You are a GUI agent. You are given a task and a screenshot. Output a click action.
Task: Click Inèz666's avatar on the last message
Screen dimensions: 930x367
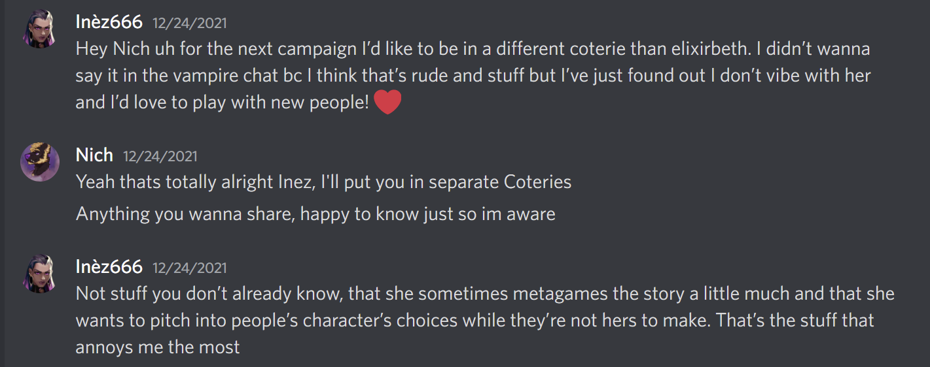[x=40, y=273]
